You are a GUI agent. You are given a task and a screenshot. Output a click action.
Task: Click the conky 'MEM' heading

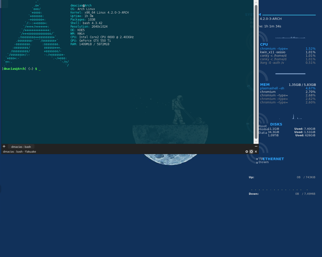click(265, 85)
